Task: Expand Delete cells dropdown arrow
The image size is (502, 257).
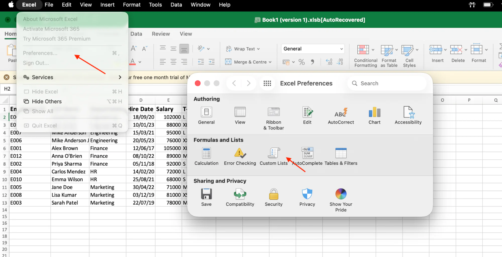Action: (x=466, y=50)
